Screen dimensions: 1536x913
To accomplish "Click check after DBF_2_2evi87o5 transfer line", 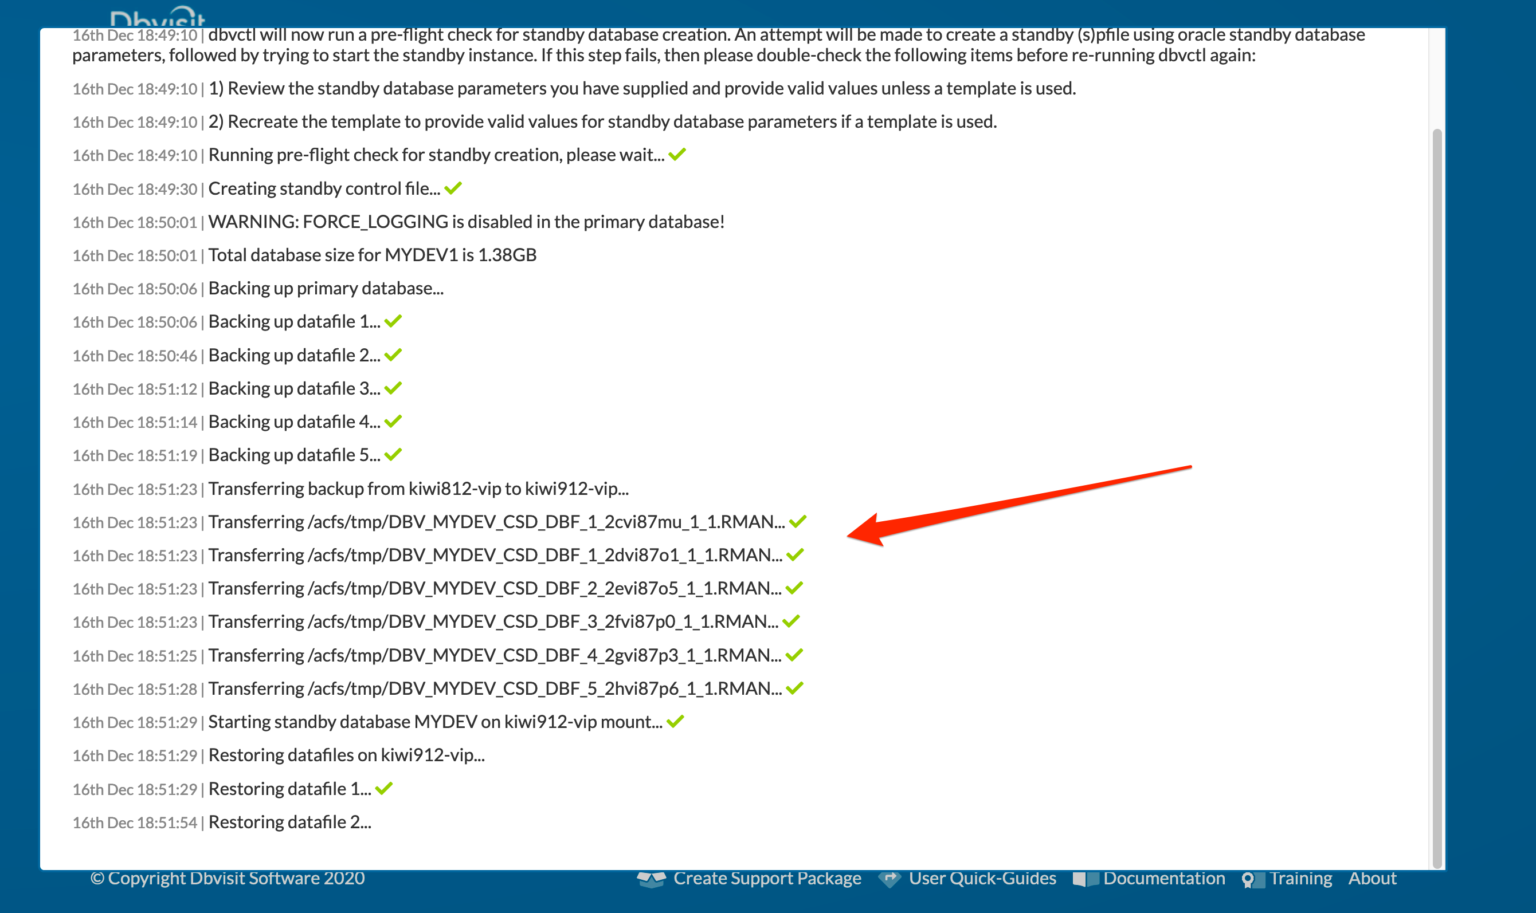I will (x=794, y=588).
